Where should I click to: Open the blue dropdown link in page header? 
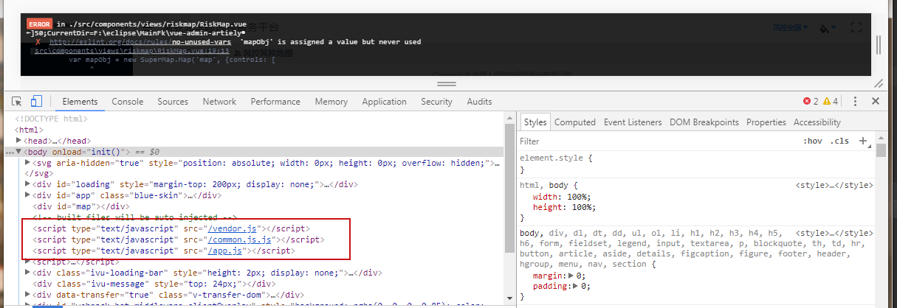[x=790, y=27]
